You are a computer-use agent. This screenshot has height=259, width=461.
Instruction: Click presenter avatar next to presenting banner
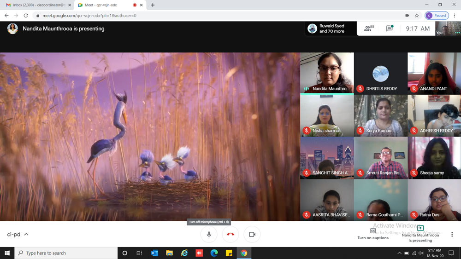click(x=12, y=29)
